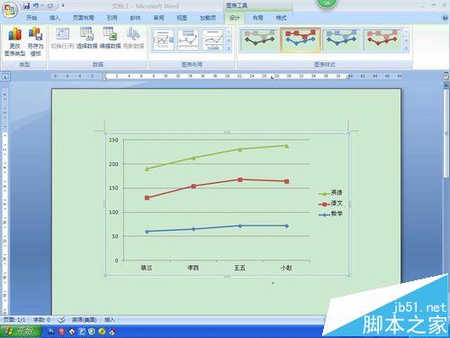Click the 页面: 1/1 status bar entry
This screenshot has width=450, height=338.
(x=14, y=320)
